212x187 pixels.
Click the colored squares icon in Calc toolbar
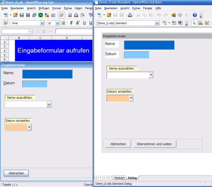47,15
